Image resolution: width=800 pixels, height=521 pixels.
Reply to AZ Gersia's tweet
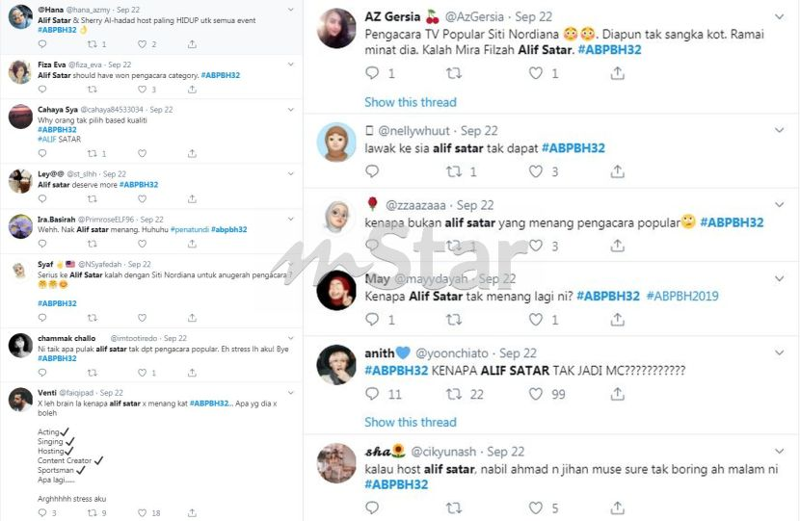[x=372, y=73]
